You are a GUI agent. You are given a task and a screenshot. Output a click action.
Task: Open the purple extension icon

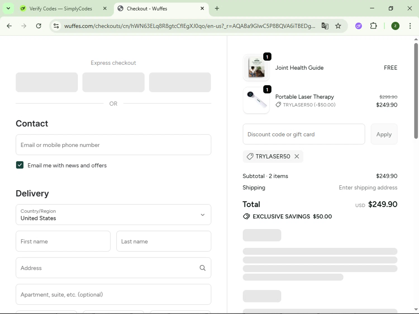pos(359,26)
